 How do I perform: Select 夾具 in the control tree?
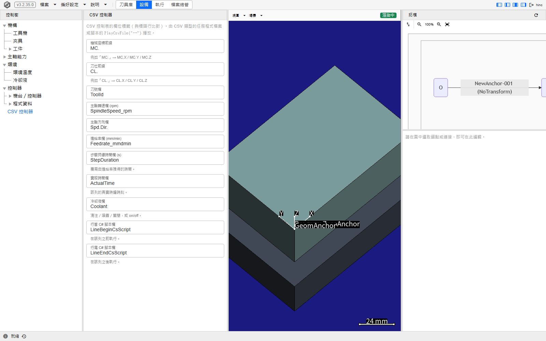click(18, 41)
